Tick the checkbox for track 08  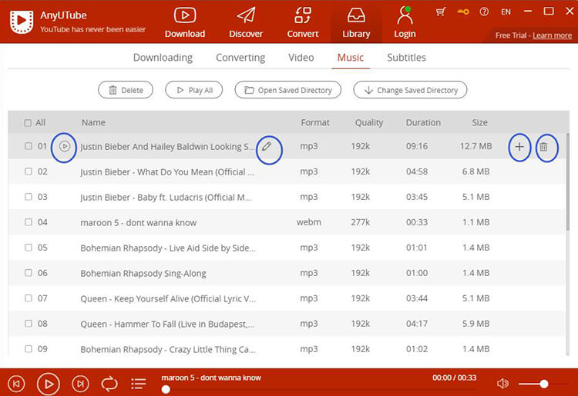pyautogui.click(x=29, y=324)
